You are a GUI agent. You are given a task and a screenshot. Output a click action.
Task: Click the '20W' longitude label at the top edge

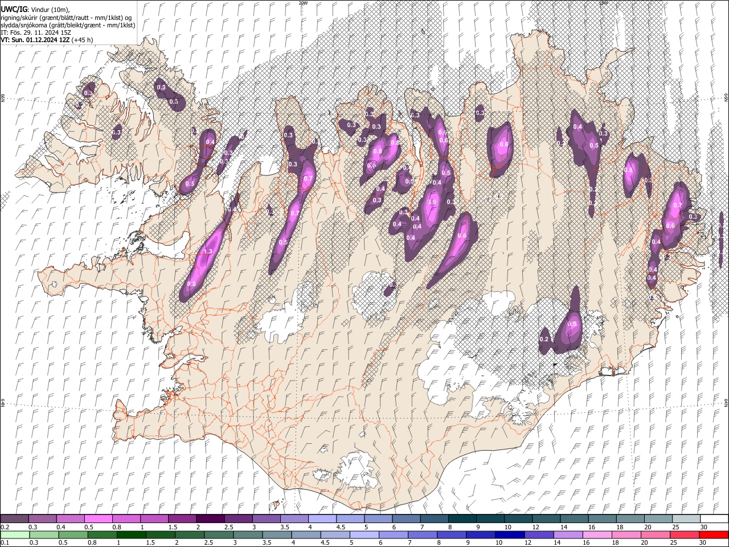click(x=303, y=3)
